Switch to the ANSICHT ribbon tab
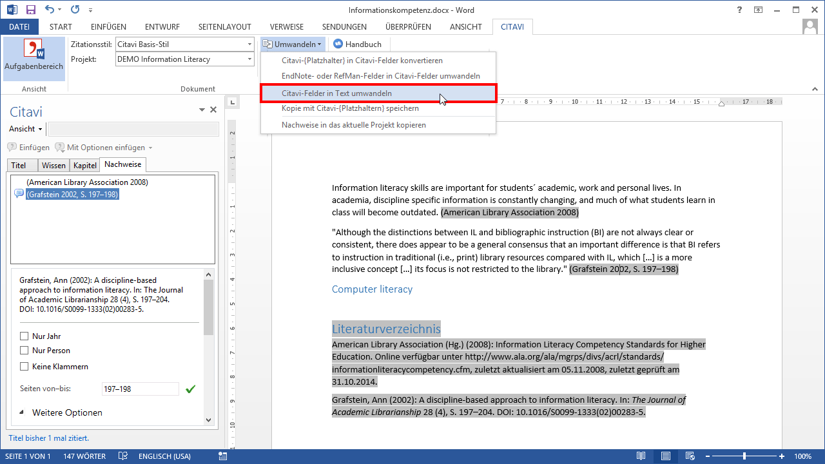825x464 pixels. [x=467, y=27]
